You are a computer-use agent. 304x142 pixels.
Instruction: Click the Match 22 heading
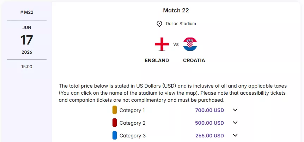tap(176, 10)
